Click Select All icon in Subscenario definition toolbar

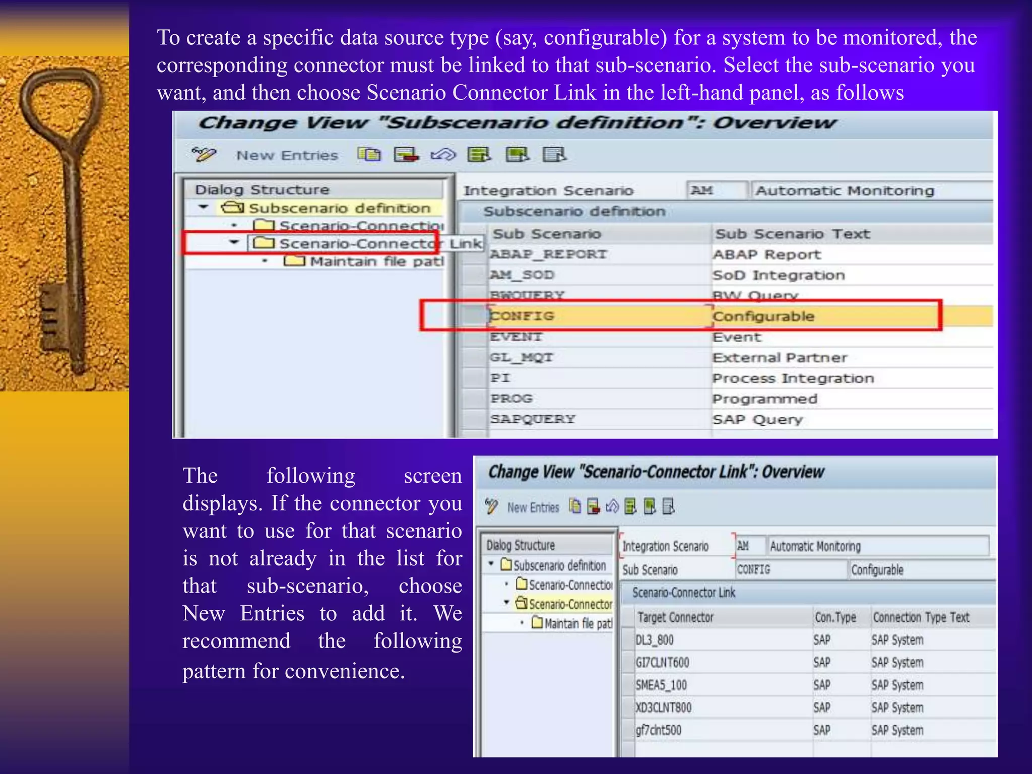pos(479,154)
